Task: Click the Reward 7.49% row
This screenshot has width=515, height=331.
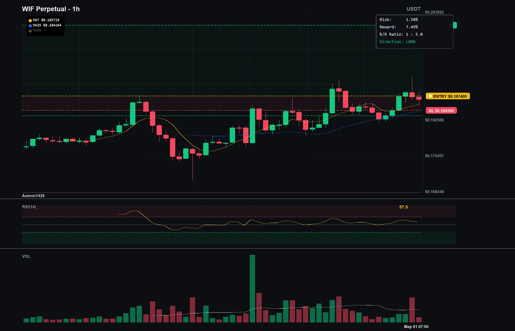Action: click(399, 27)
